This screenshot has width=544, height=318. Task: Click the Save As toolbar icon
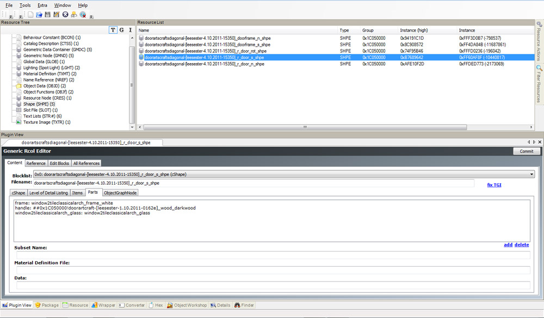coord(56,15)
